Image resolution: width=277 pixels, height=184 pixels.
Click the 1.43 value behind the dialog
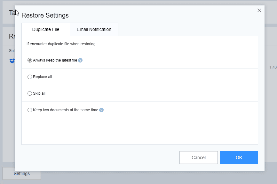point(273,67)
